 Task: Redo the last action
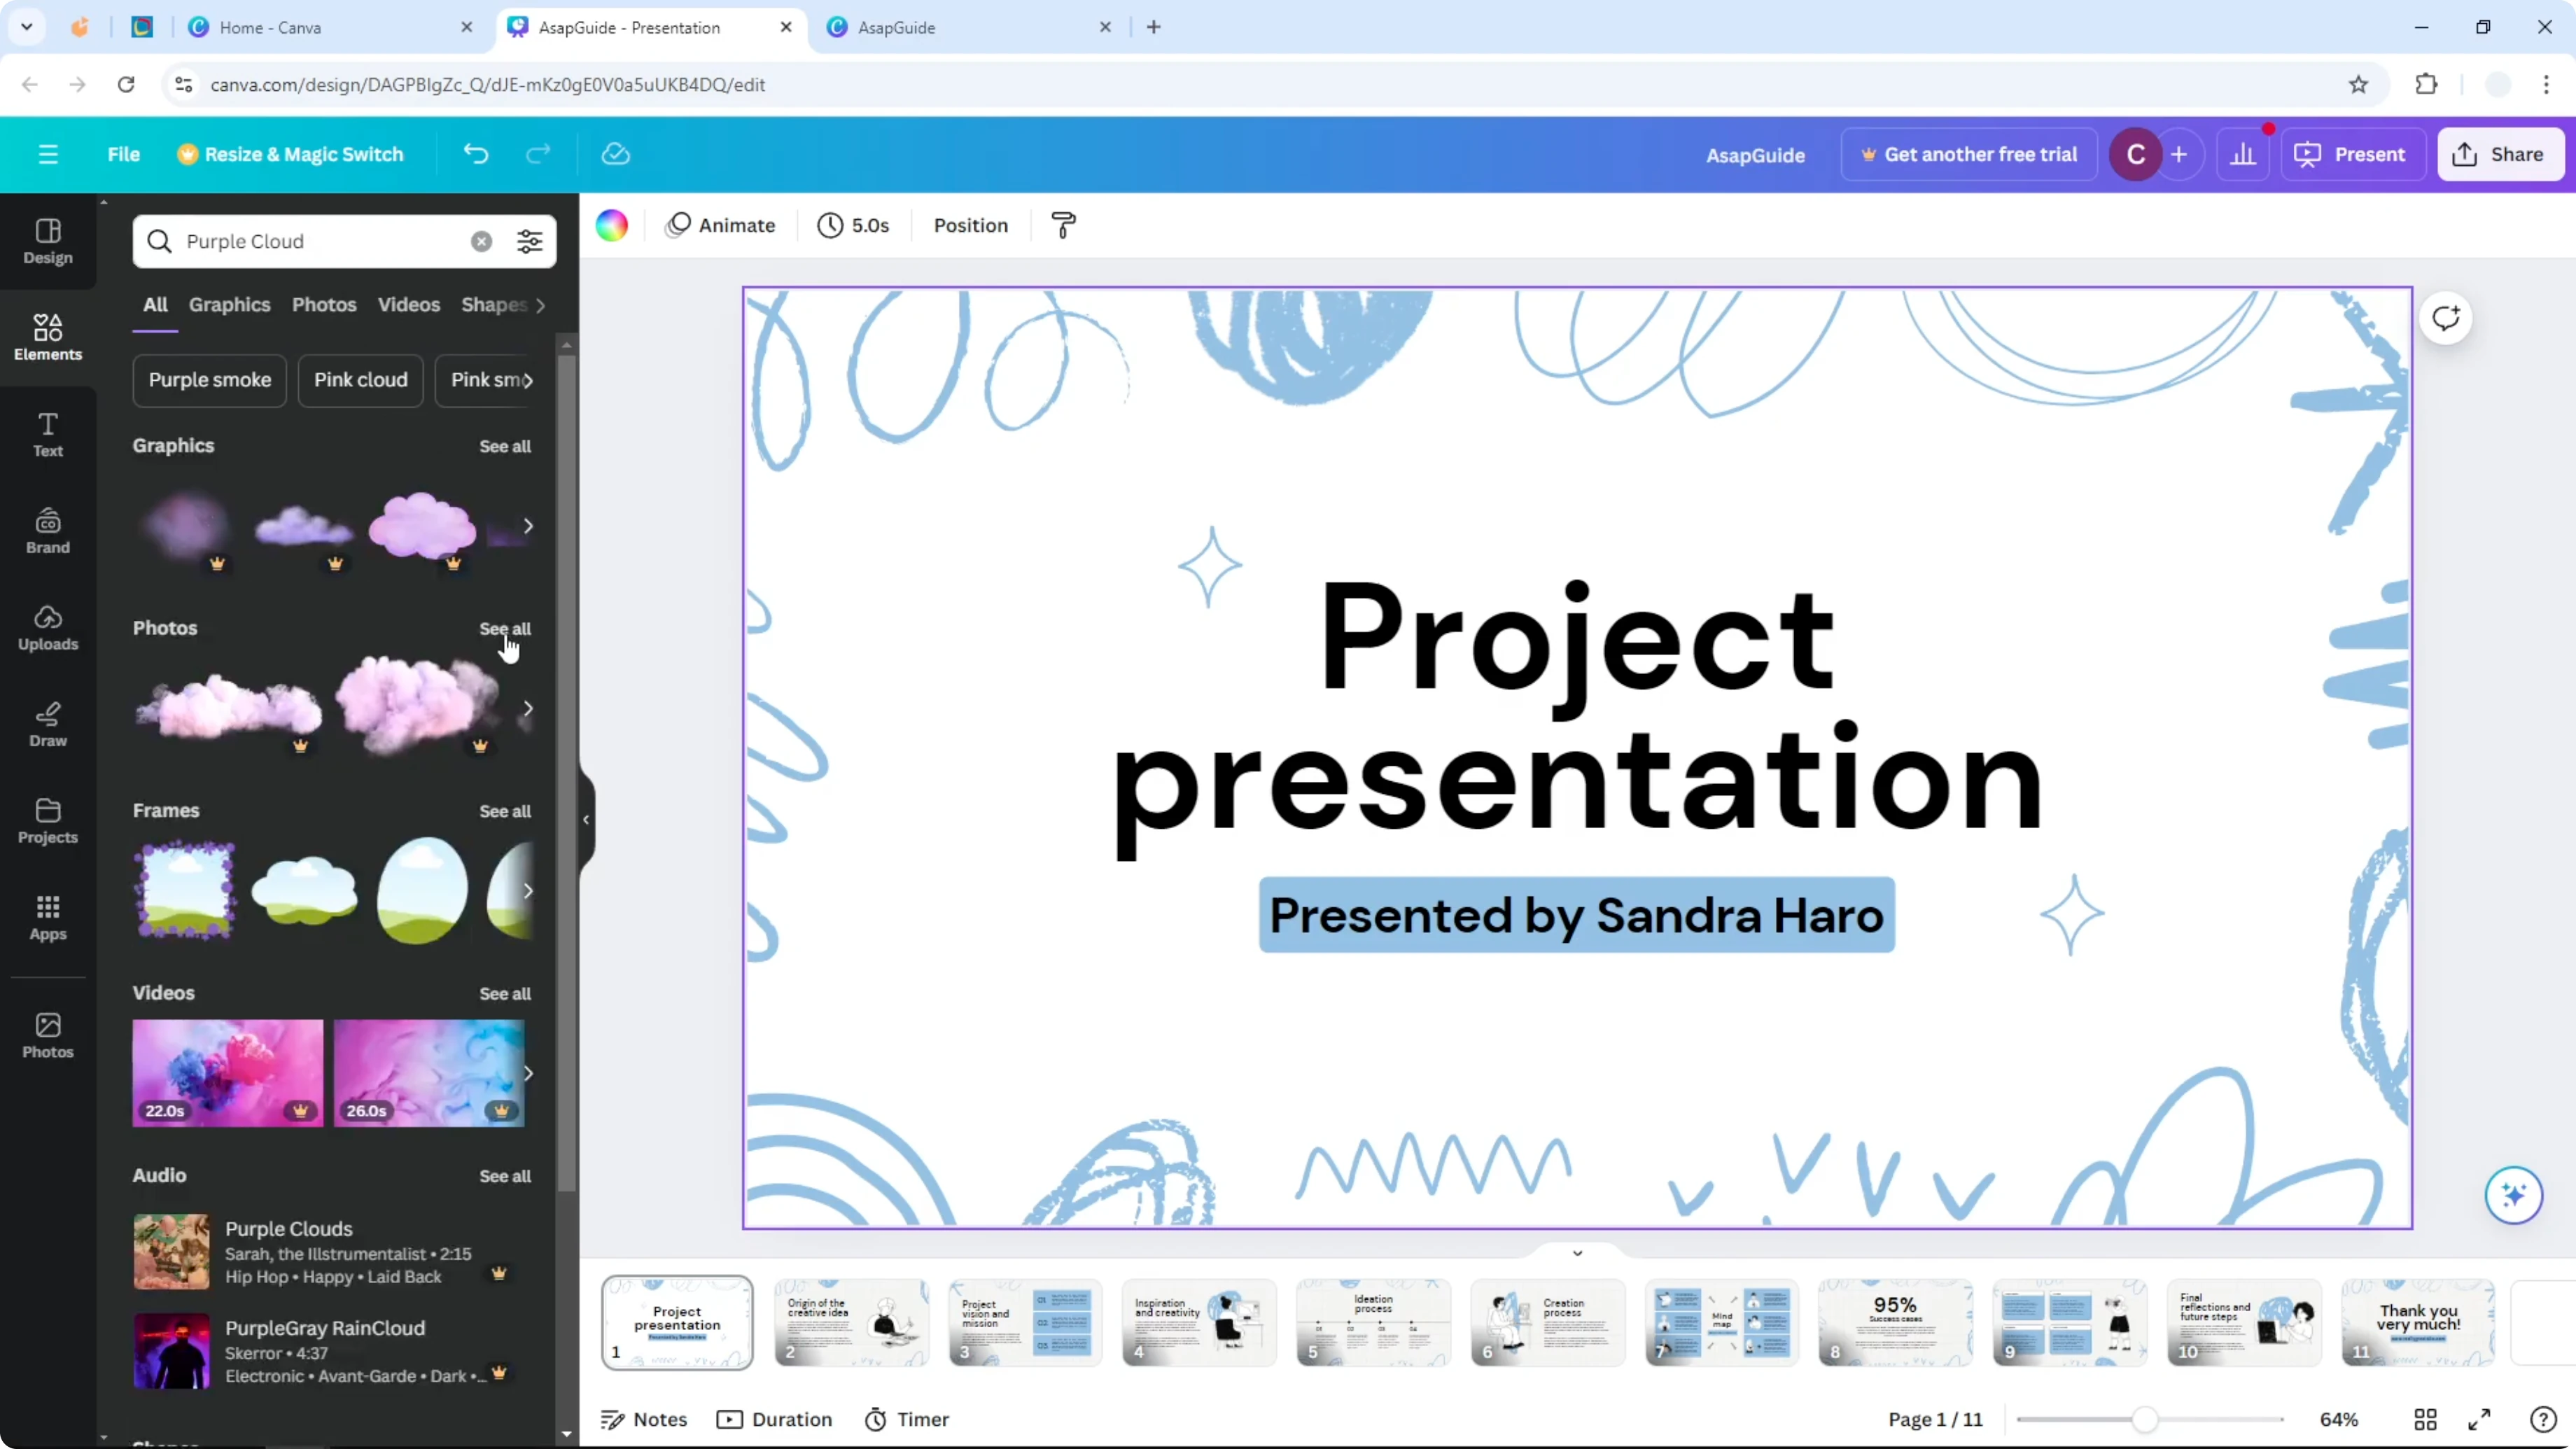click(x=538, y=154)
